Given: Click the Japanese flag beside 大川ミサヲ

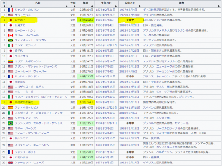Looking at the screenshot, I should pos(11,56).
